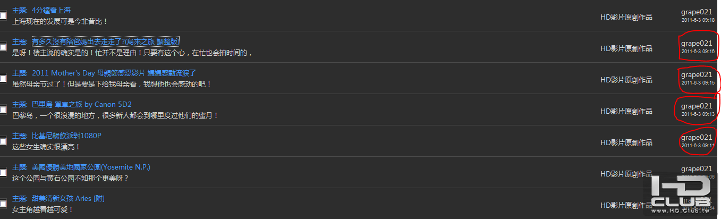Screen dimensions: 721x219
Task: Tick the checkbox next to 巴里島 單車之旅
Action: (3, 110)
